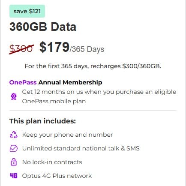Click the No lock-in contracts text
Viewport: 186px width, 186px height.
pos(52,162)
